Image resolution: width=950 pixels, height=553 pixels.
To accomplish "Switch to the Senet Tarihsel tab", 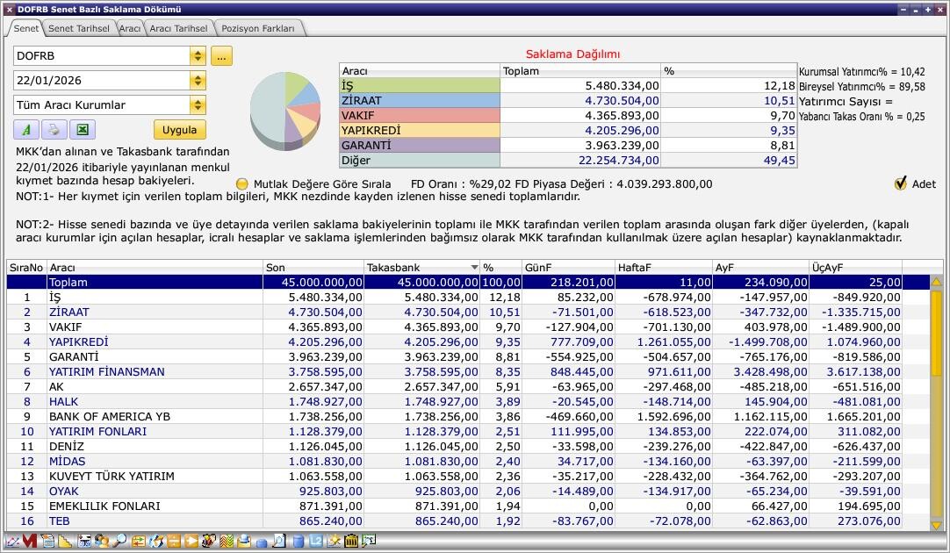I will [x=78, y=28].
